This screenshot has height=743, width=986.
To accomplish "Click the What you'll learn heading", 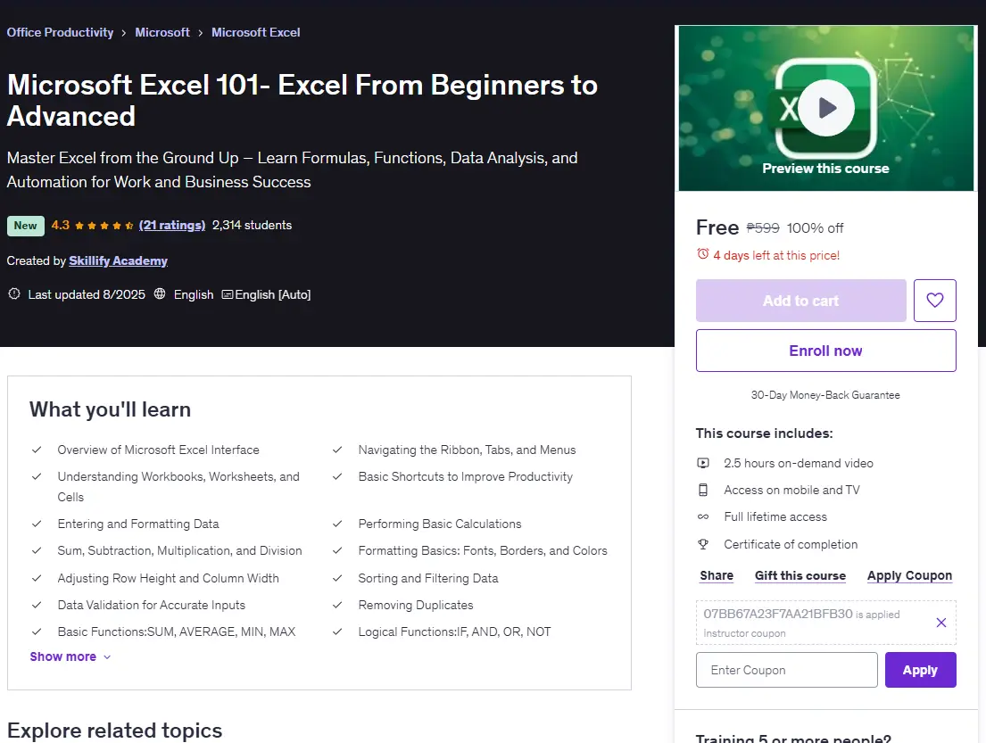I will coord(110,409).
